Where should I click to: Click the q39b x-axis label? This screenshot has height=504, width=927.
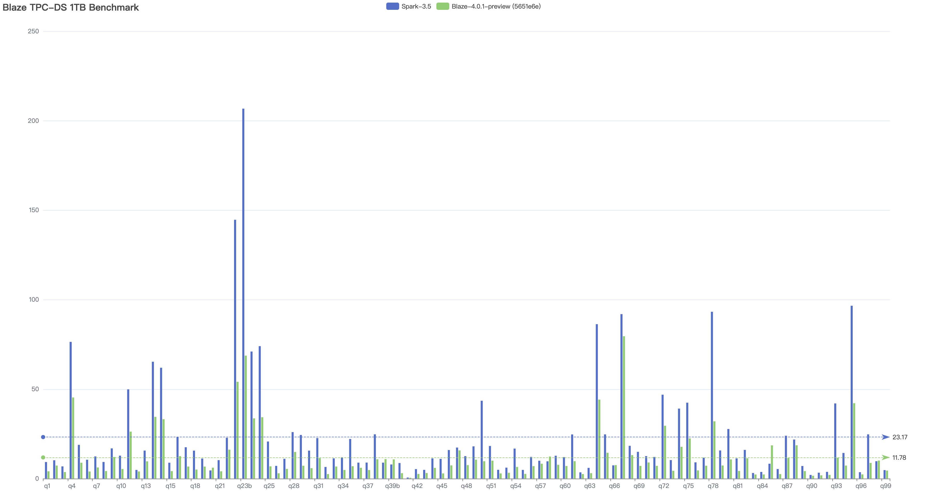click(x=392, y=486)
